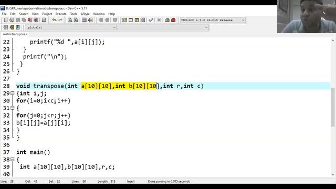
Task: Start debugging with the checkmark icon
Action: [x=151, y=20]
